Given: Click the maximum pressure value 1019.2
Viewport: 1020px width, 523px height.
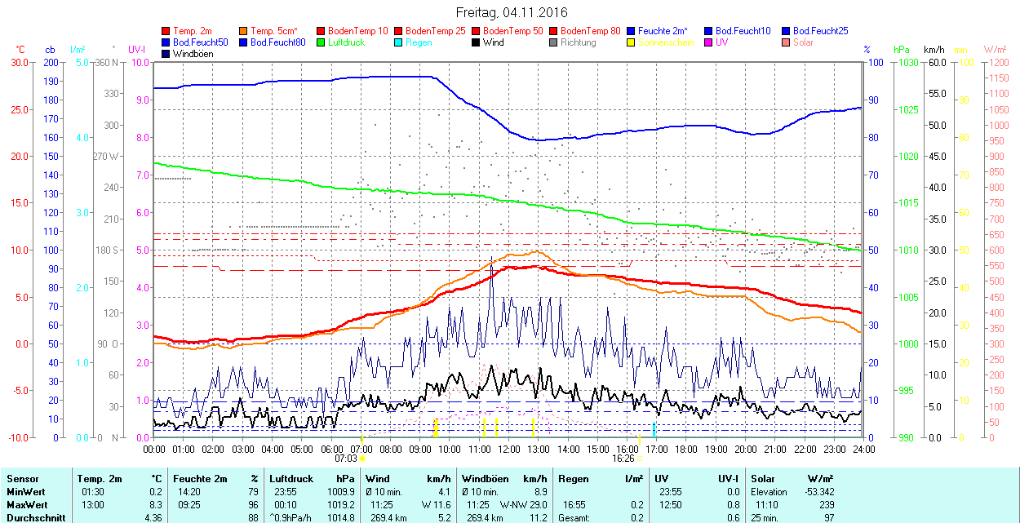Looking at the screenshot, I should pos(341,505).
